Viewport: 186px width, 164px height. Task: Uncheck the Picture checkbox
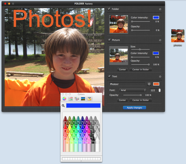point(109,40)
